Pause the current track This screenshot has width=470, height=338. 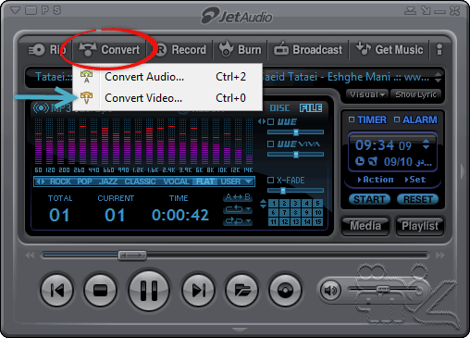coord(149,290)
